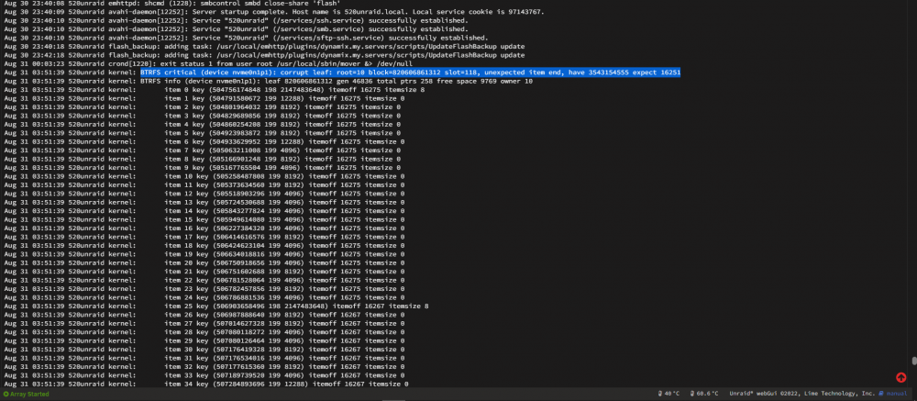
Task: Click the item 13 key (505724530688 line
Action: [204, 202]
